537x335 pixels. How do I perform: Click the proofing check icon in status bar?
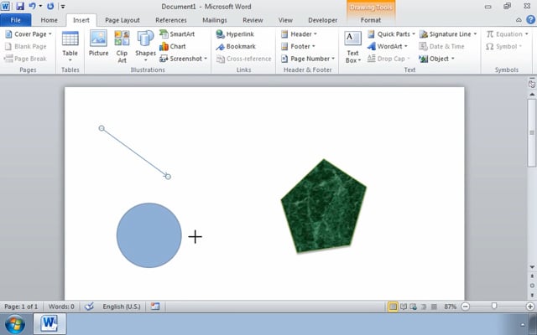point(89,307)
